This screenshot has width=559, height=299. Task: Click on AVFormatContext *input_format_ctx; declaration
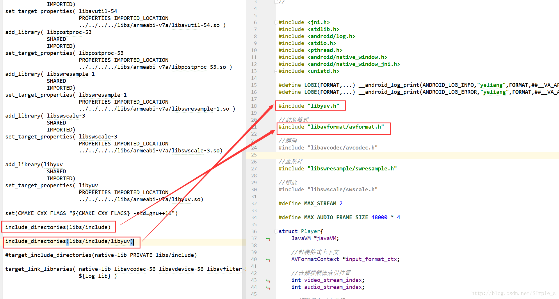click(346, 259)
